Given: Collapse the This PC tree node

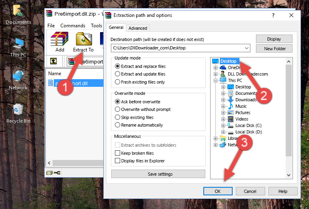Looking at the screenshot, I should [216, 81].
